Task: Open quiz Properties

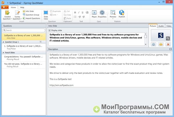Action: click(102, 14)
